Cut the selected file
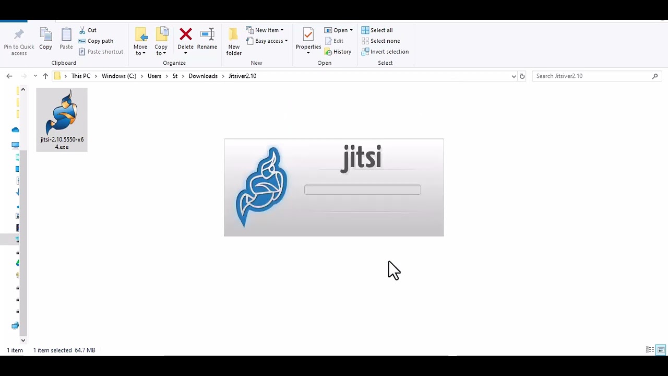668x376 pixels. click(88, 30)
